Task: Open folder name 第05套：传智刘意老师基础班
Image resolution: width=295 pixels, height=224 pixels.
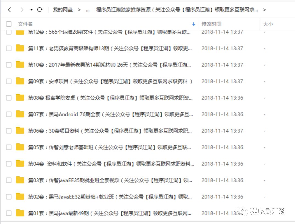Action: [109, 147]
